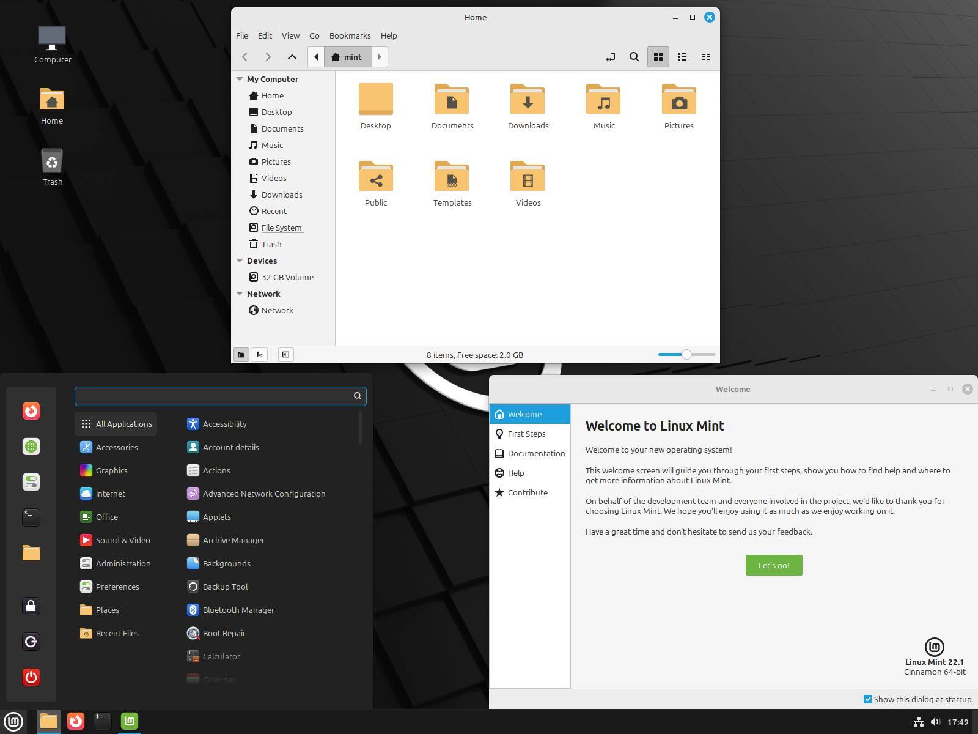Open the View menu
The height and width of the screenshot is (734, 978).
pyautogui.click(x=290, y=35)
